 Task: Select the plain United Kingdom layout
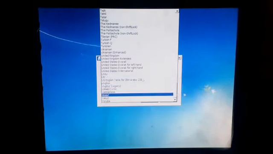tap(110, 56)
